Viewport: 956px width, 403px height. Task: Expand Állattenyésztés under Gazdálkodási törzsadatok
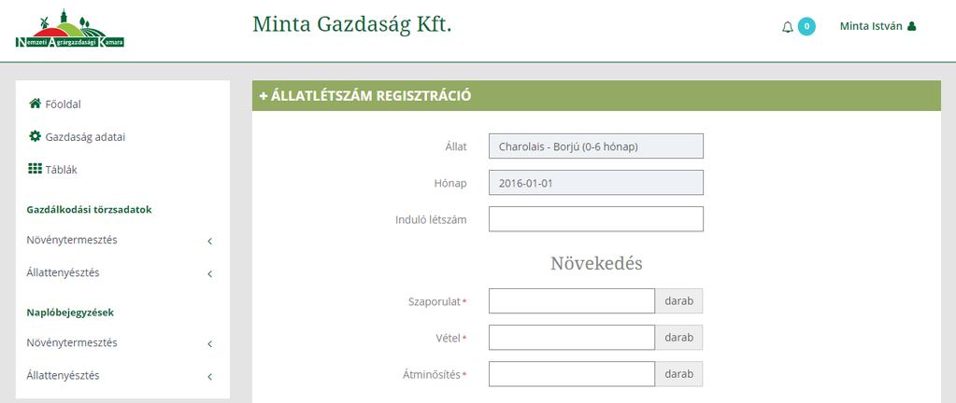point(121,273)
